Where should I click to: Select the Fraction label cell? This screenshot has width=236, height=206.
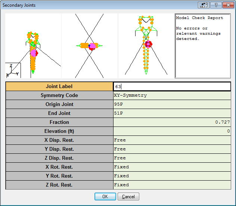[x=59, y=122]
